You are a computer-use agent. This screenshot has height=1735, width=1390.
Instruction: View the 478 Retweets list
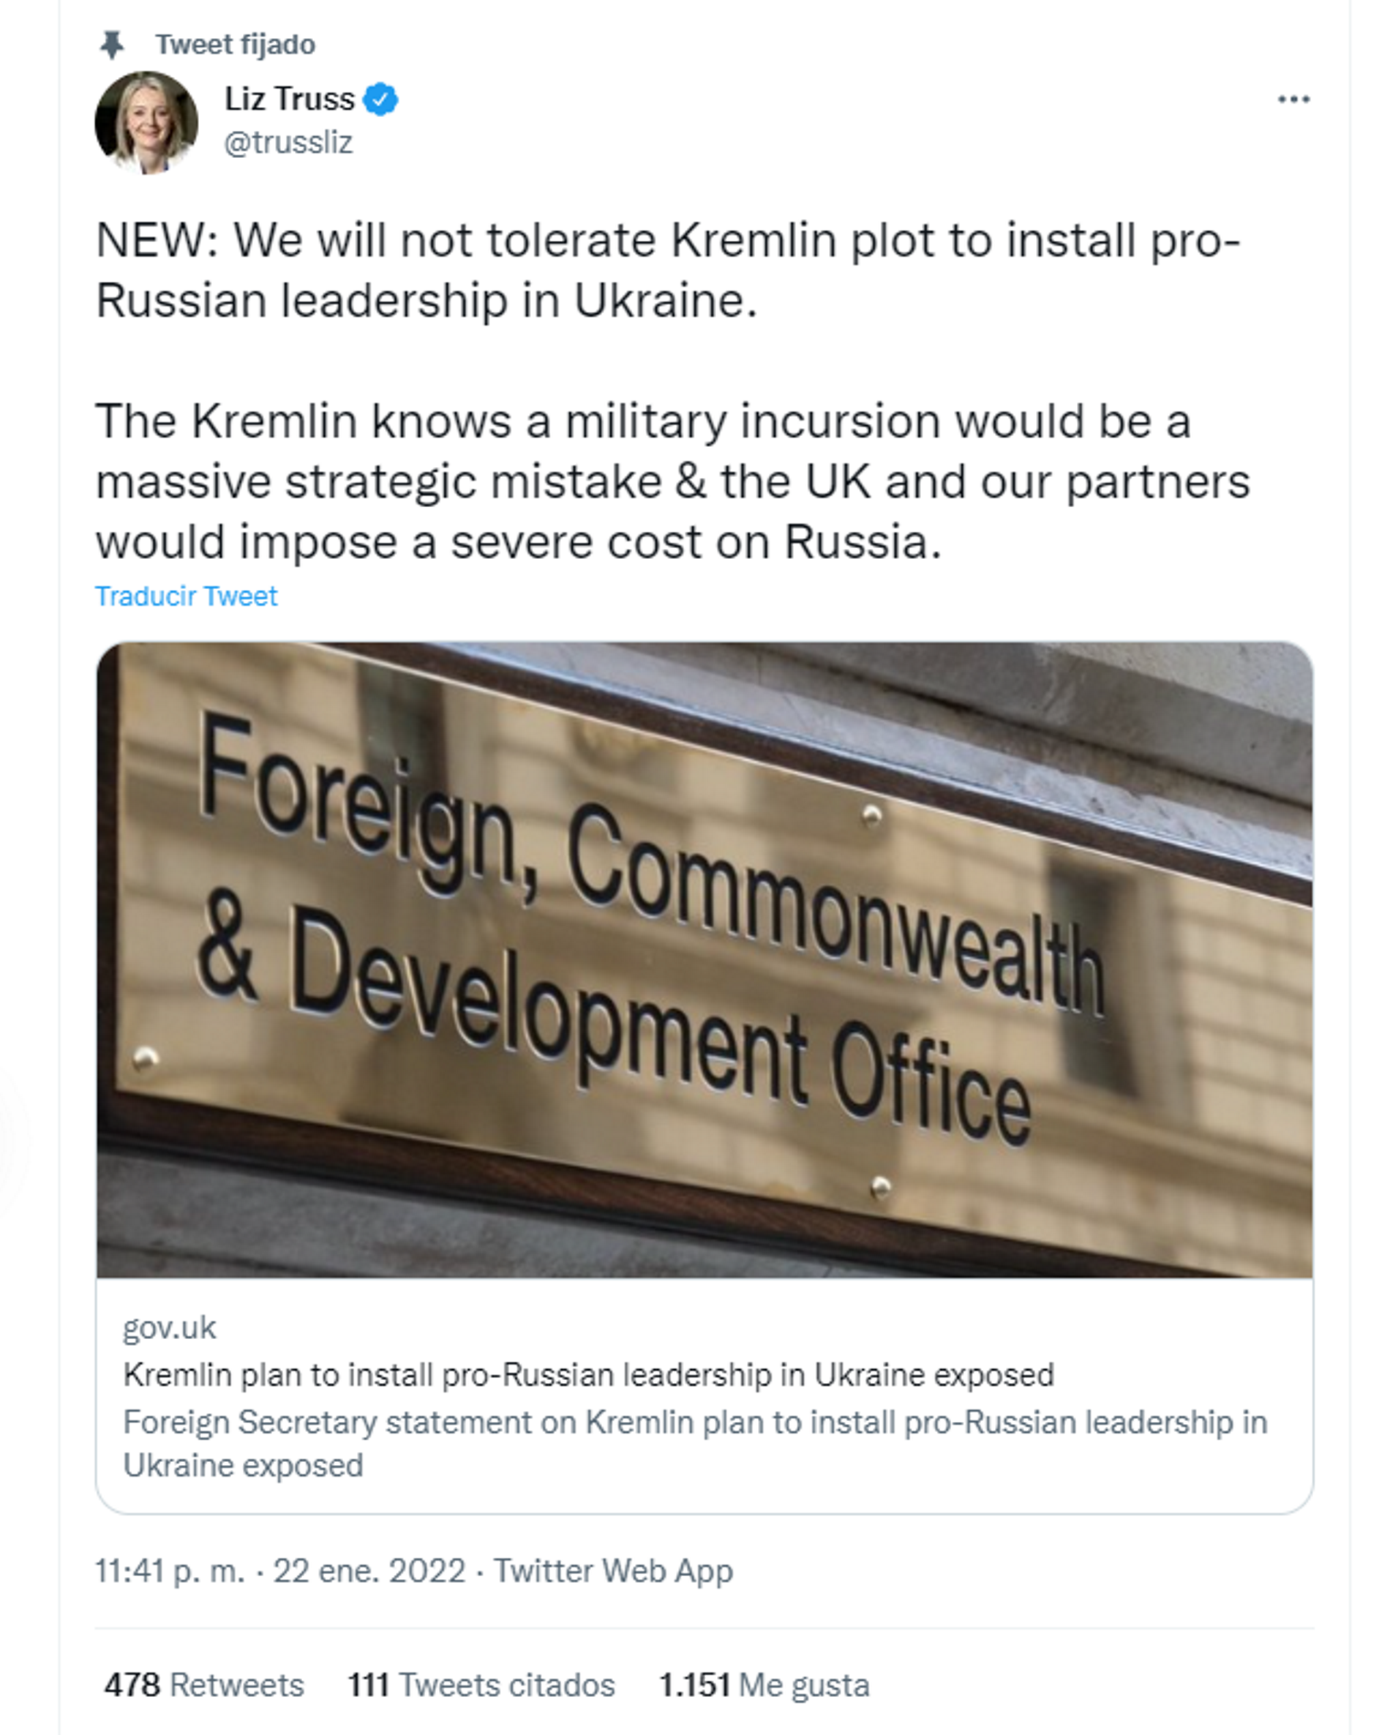(204, 1685)
